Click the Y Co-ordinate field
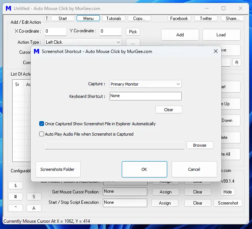The height and width of the screenshot is (229, 252). 111,31
